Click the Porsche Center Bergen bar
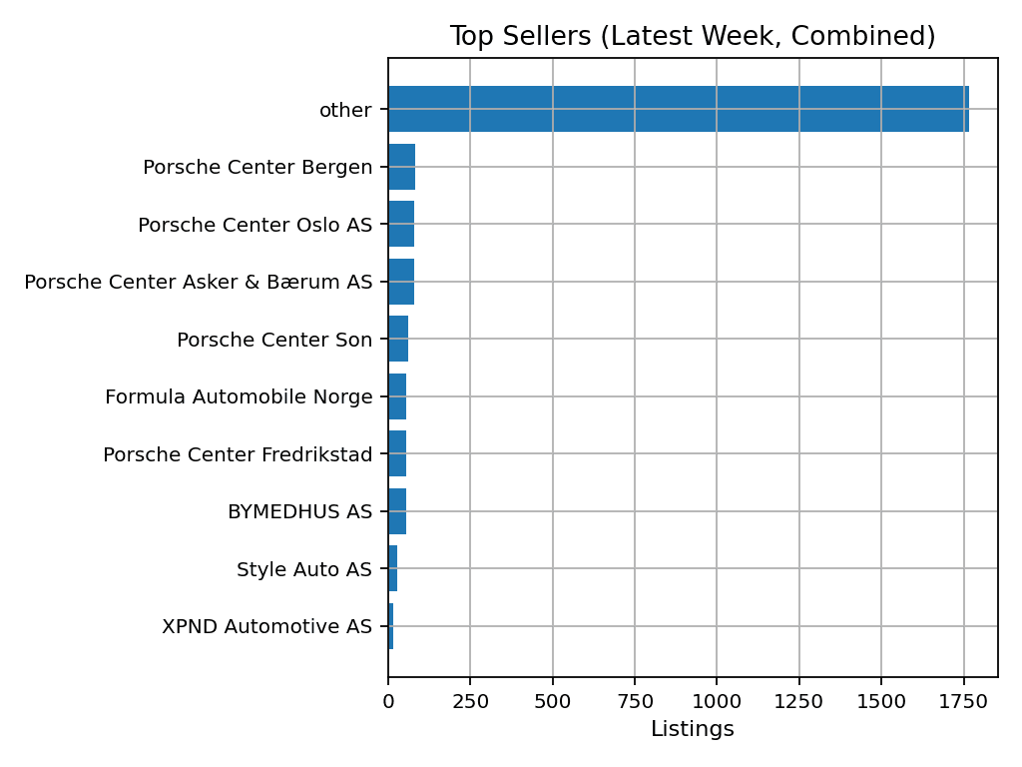 [401, 167]
